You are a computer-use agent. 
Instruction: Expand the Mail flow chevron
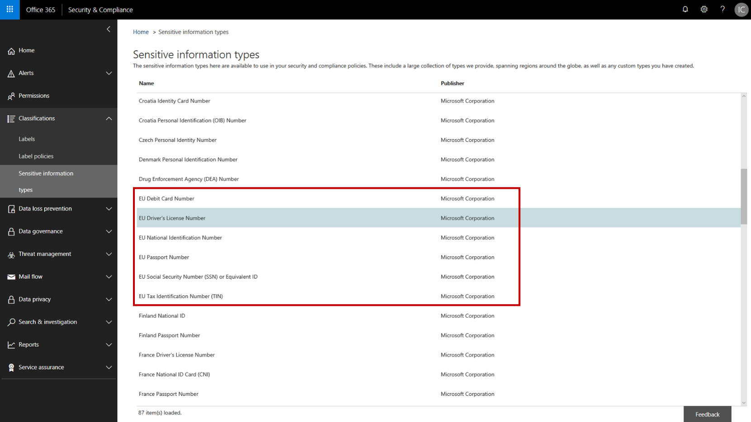pos(109,277)
